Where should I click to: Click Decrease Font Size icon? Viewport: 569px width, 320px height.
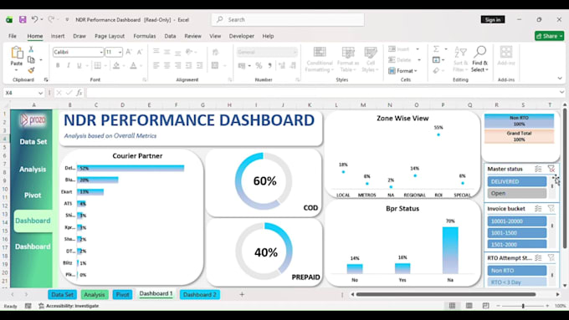click(x=140, y=52)
